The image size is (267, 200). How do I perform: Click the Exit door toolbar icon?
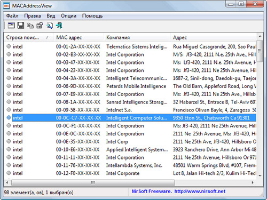59,26
